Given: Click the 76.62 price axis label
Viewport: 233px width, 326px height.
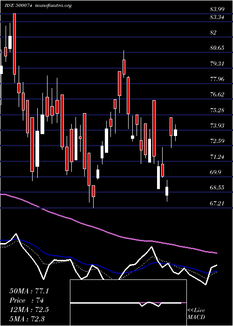Looking at the screenshot, I should click(x=217, y=95).
